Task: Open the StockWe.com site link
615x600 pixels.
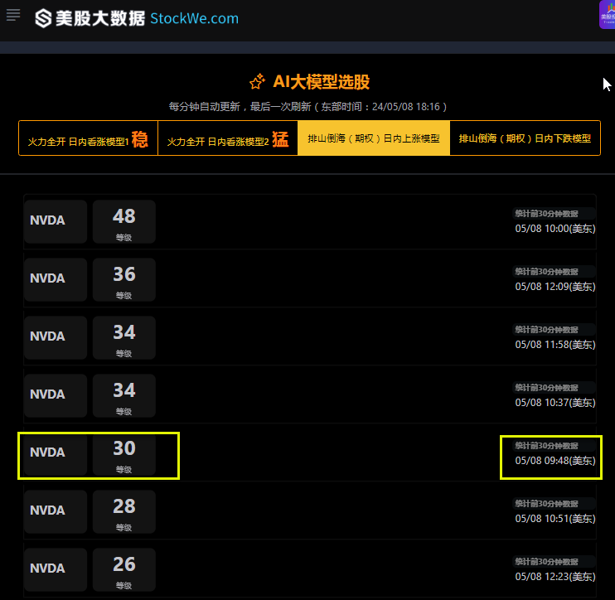Action: click(x=194, y=18)
